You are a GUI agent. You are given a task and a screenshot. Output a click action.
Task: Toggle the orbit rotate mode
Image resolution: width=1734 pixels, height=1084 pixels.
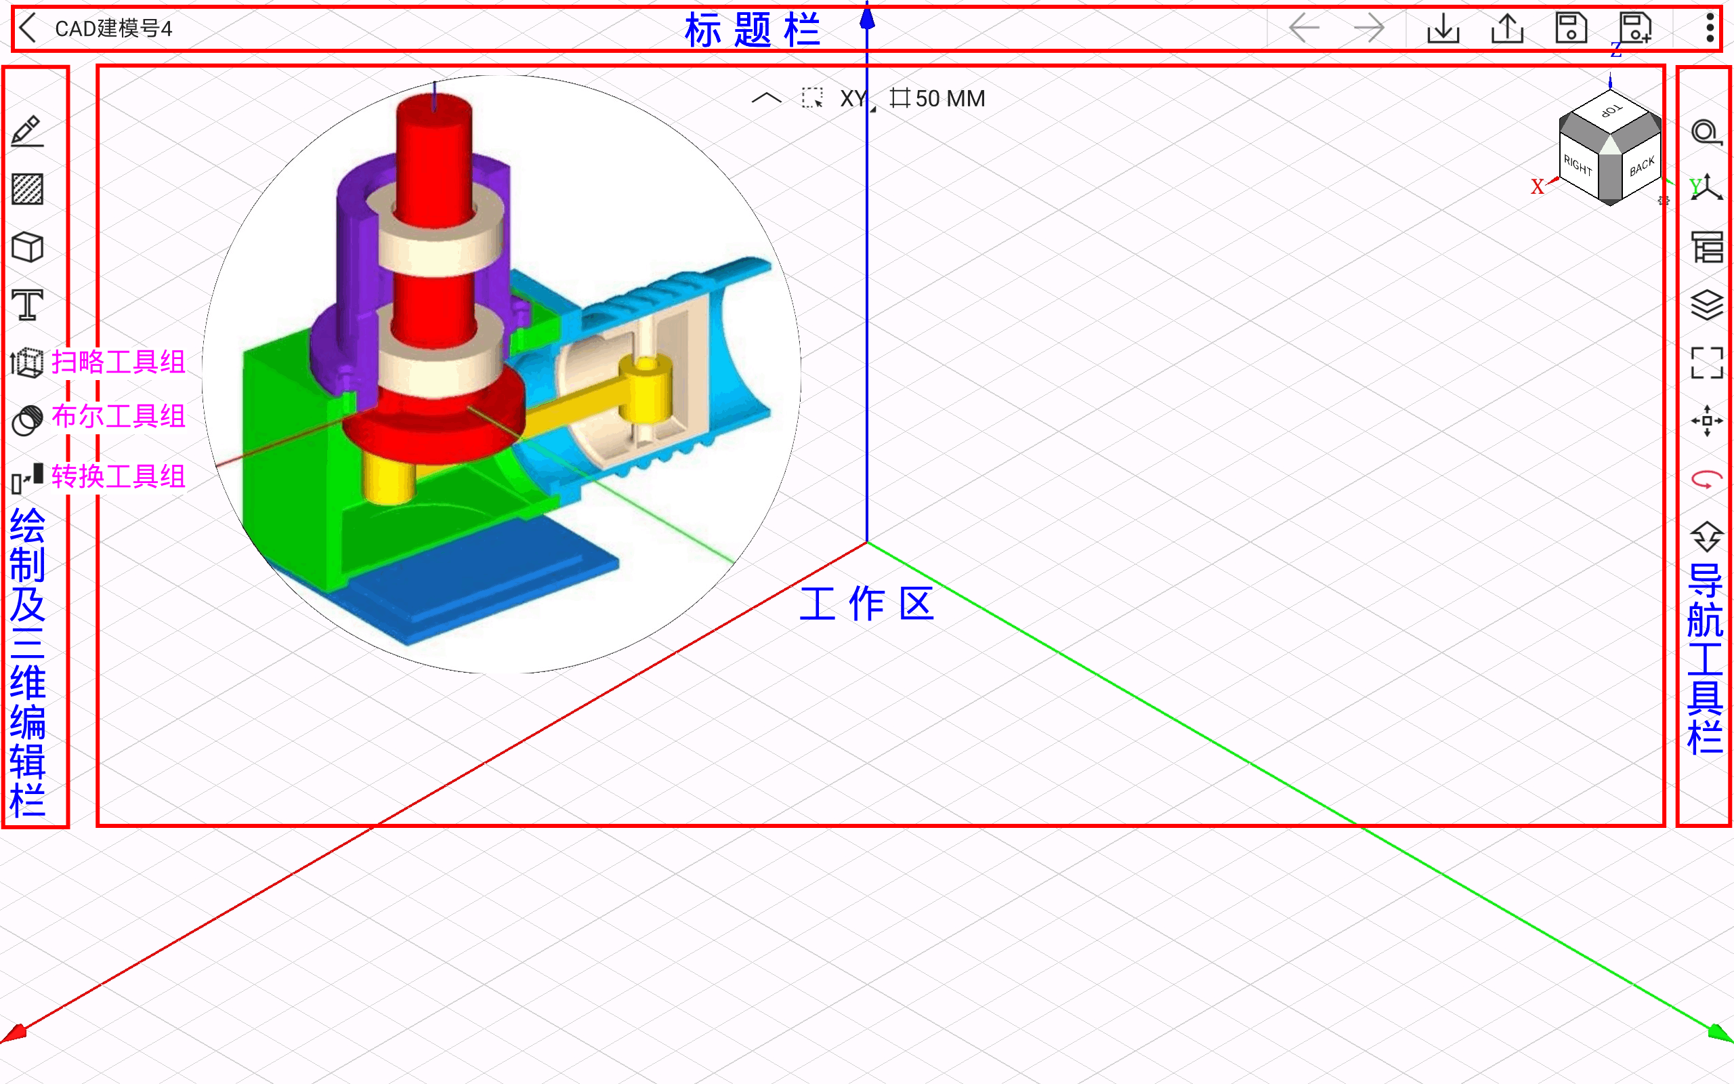[x=1706, y=479]
